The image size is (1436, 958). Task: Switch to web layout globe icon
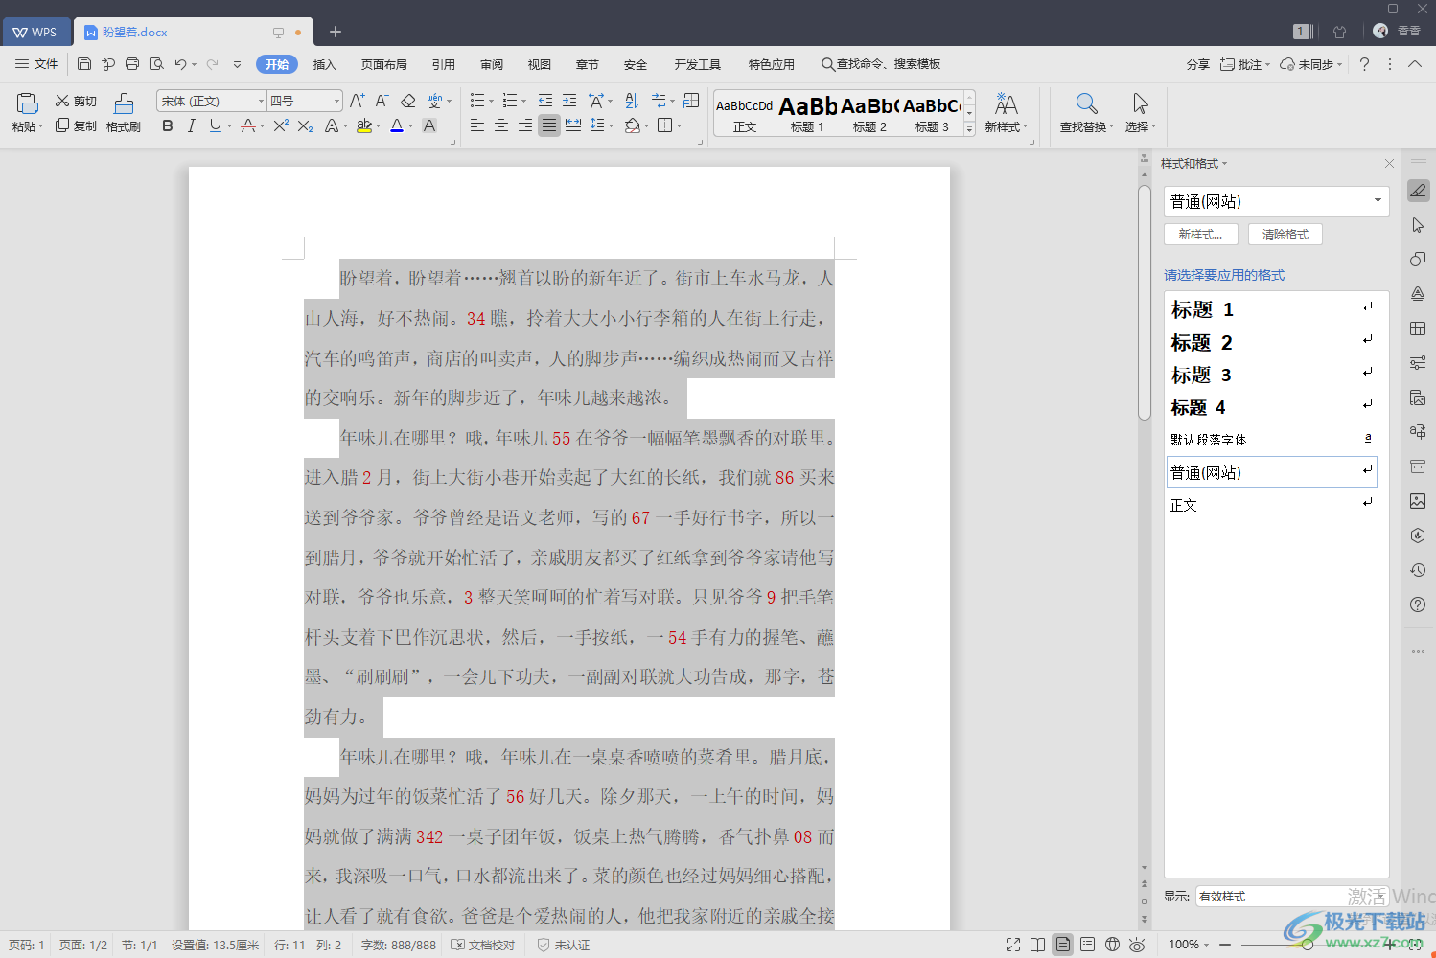(x=1112, y=945)
